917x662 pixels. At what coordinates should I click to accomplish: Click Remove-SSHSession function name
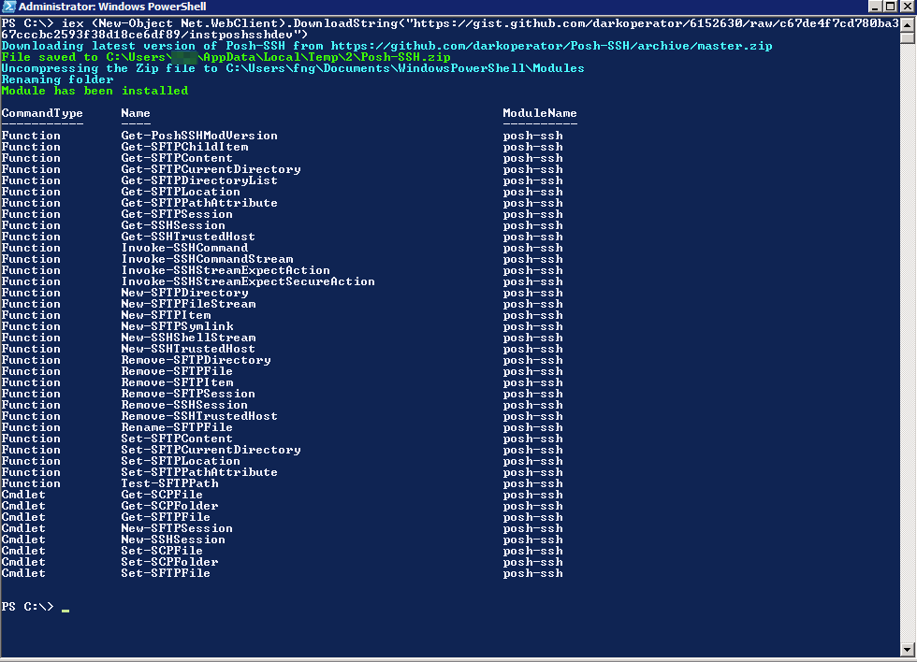185,405
